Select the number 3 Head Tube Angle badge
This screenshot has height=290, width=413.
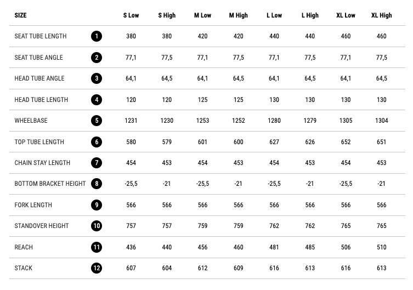pos(97,78)
